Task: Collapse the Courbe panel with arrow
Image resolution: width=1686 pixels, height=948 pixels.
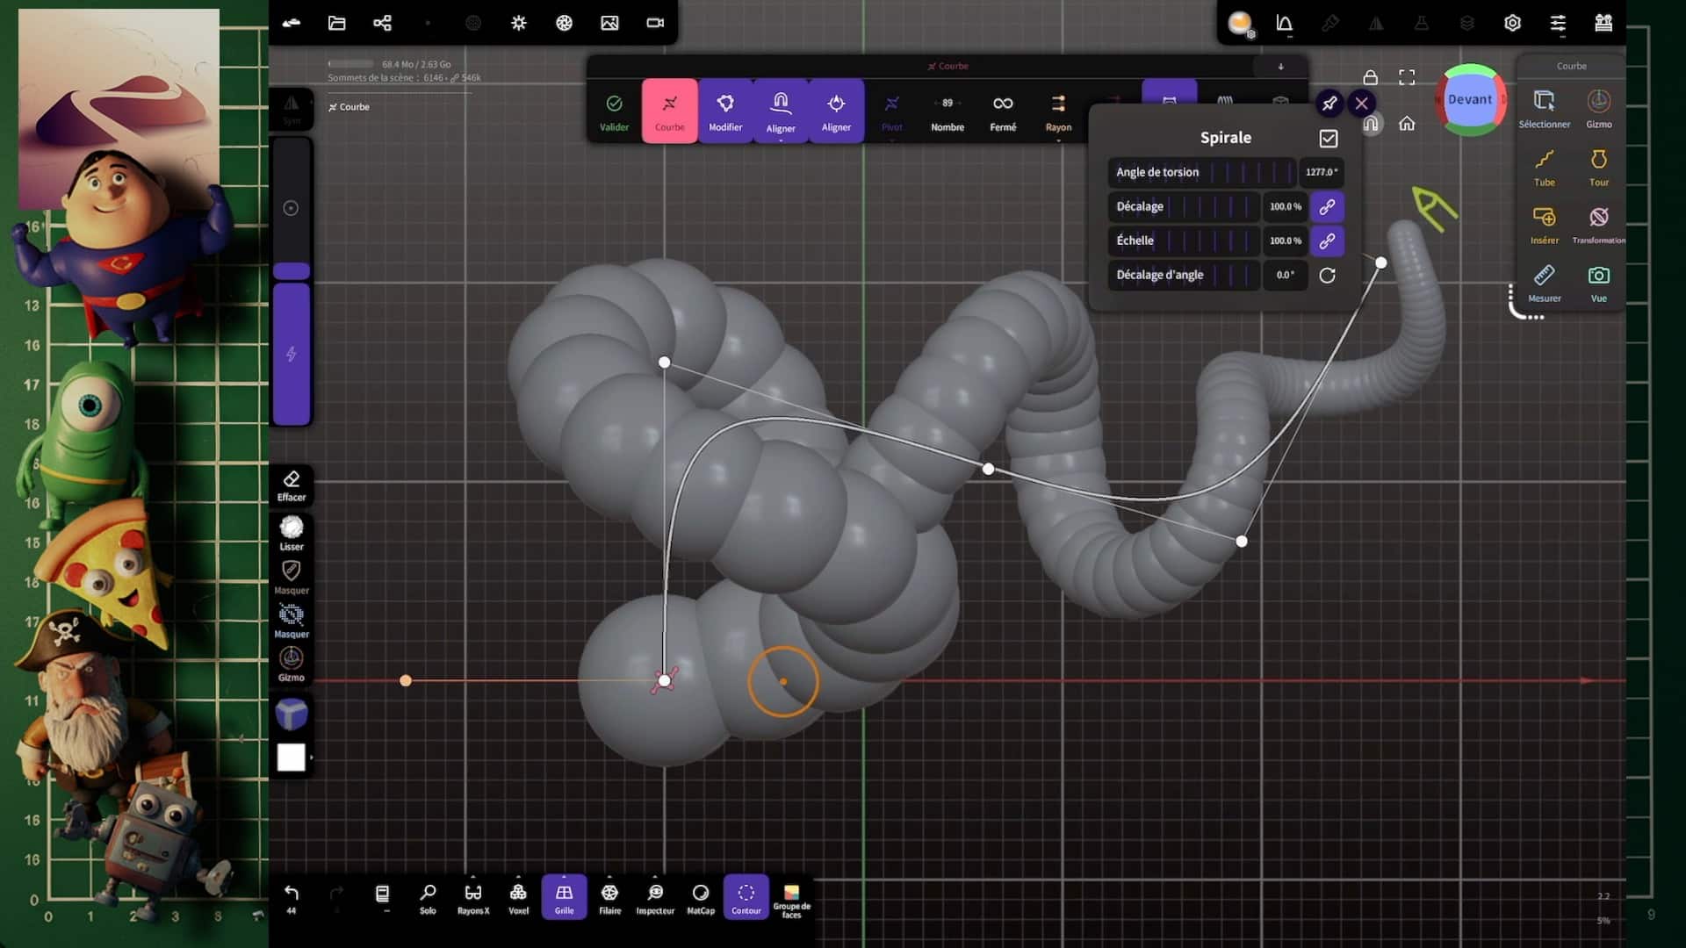Action: pyautogui.click(x=1280, y=67)
